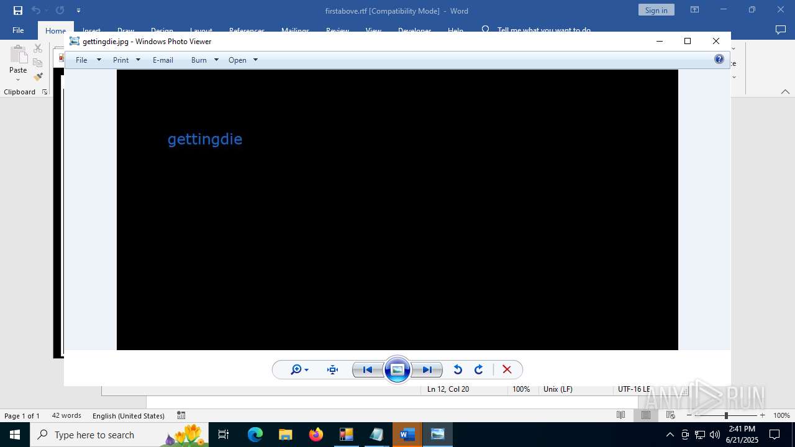This screenshot has height=447, width=795.
Task: Open Ribbon Display Options in Word
Action: click(695, 10)
